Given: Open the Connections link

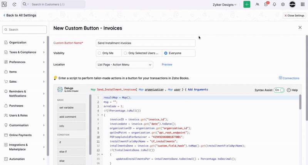Looking at the screenshot, I should coord(289,78).
